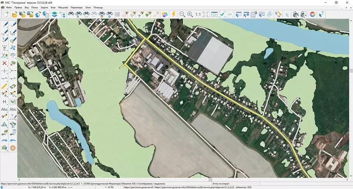Click the help pointer with question mark

point(321,15)
